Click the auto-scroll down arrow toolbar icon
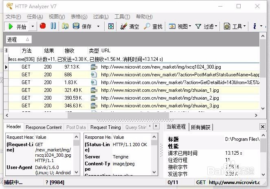The image size is (270, 189). click(111, 27)
